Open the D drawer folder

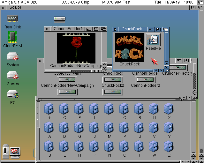[x=64, y=127]
